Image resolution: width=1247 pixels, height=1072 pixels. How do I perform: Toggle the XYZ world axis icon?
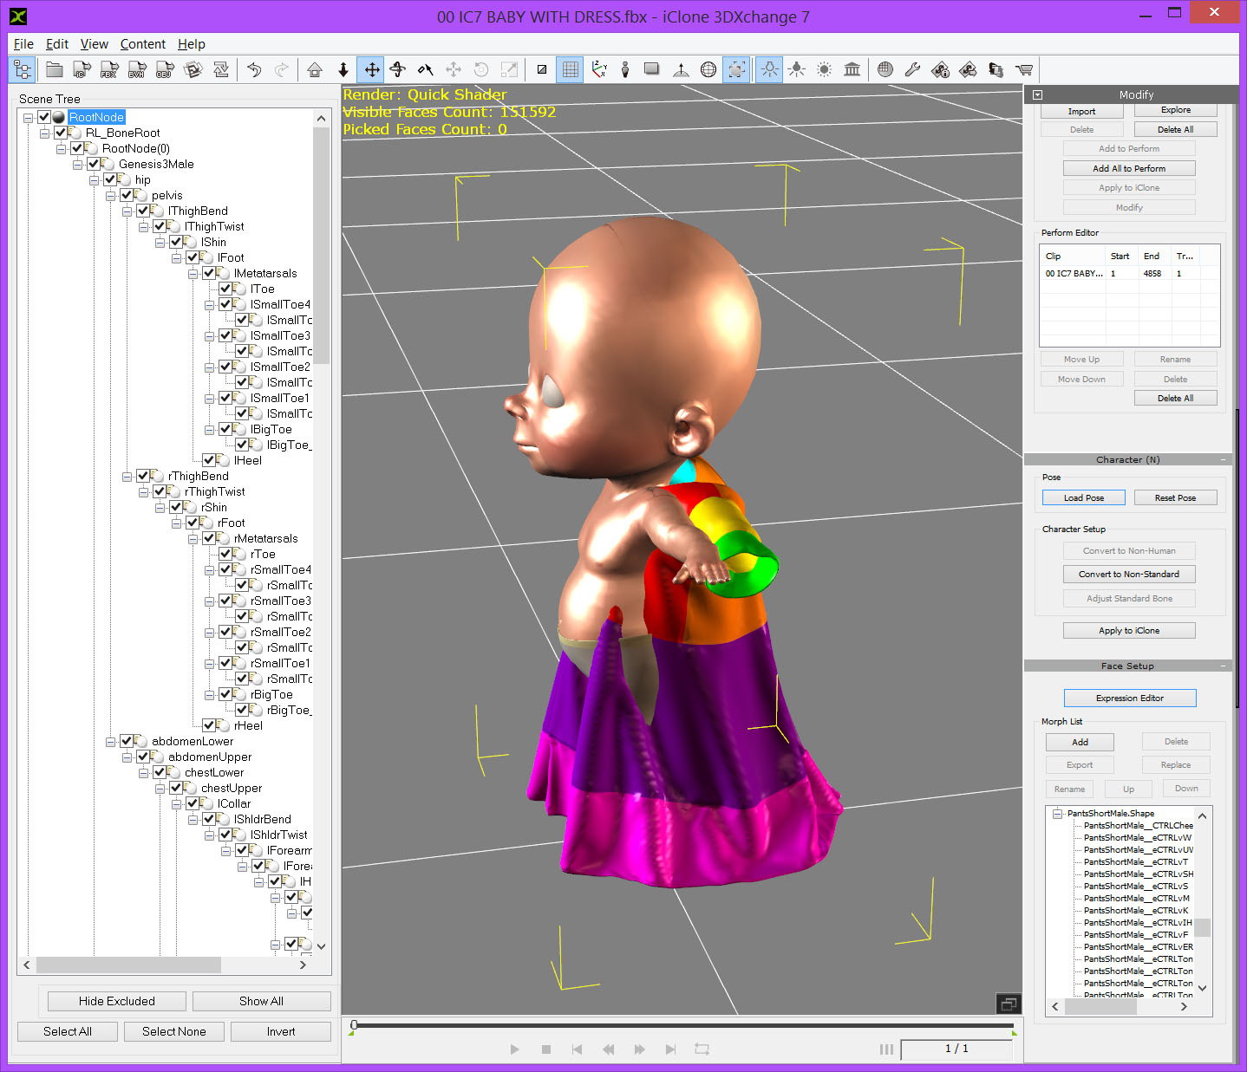[x=598, y=69]
